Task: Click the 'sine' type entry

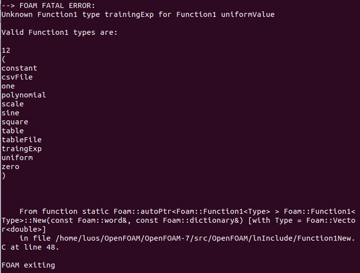Action: (x=10, y=113)
